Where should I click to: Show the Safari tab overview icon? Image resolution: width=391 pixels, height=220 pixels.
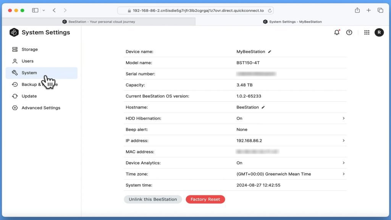[380, 10]
